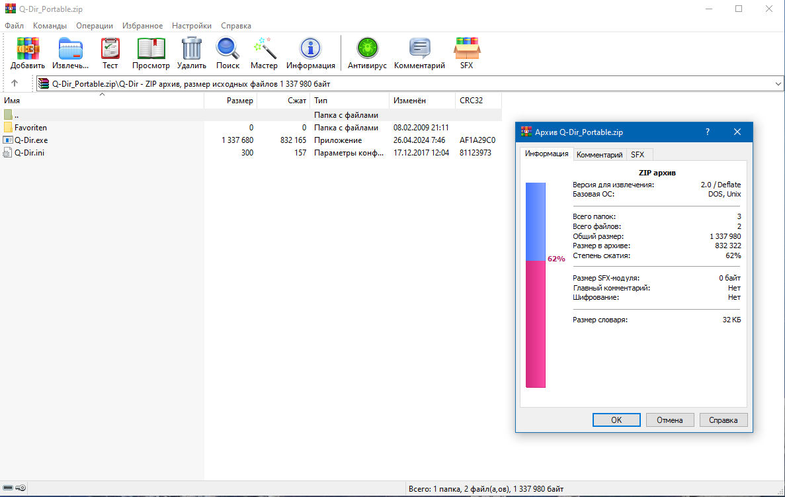Click the date 08.02.2009 21:11
785x497 pixels.
[421, 128]
